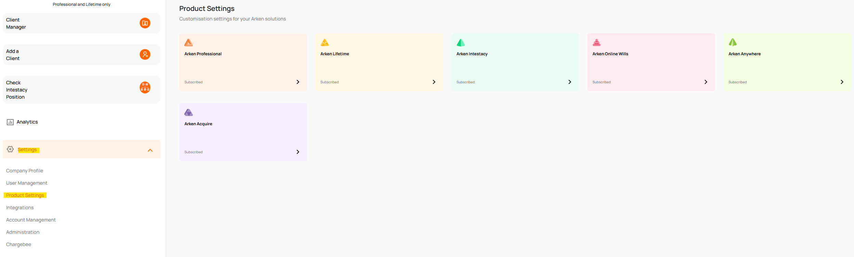Viewport: 854px width, 257px height.
Task: Click the Analytics chart icon
Action: (x=10, y=122)
